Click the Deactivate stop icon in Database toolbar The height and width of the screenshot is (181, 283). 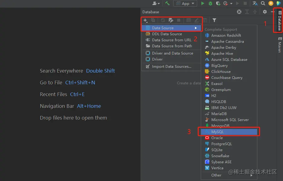tap(179, 20)
